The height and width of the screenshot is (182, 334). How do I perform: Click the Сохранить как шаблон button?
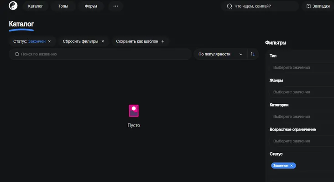pos(140,41)
